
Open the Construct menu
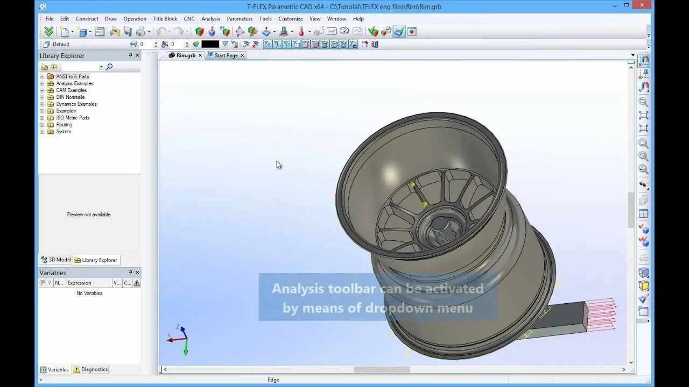(x=87, y=19)
